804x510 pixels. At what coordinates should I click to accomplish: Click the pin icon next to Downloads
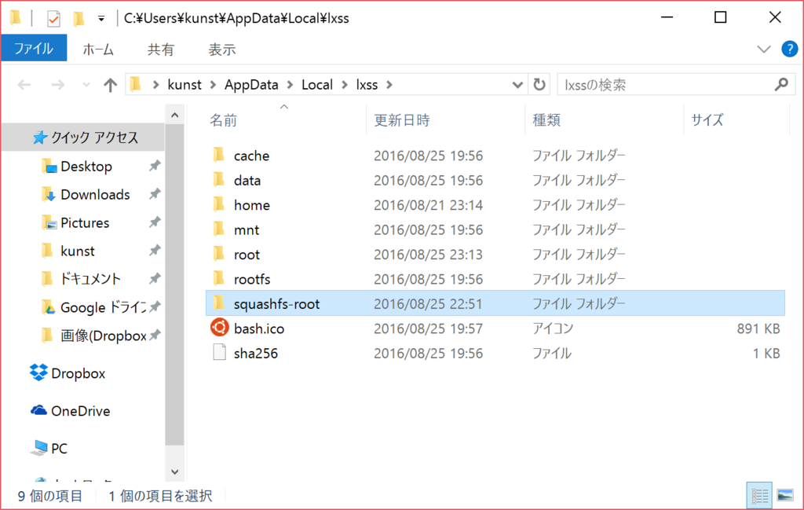[155, 194]
